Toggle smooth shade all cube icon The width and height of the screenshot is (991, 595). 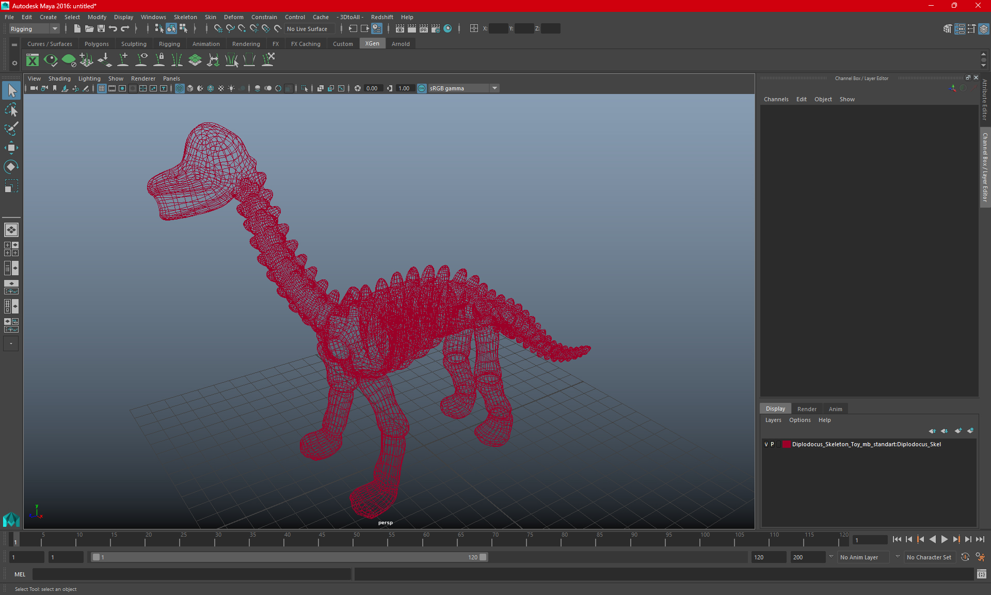pyautogui.click(x=190, y=88)
